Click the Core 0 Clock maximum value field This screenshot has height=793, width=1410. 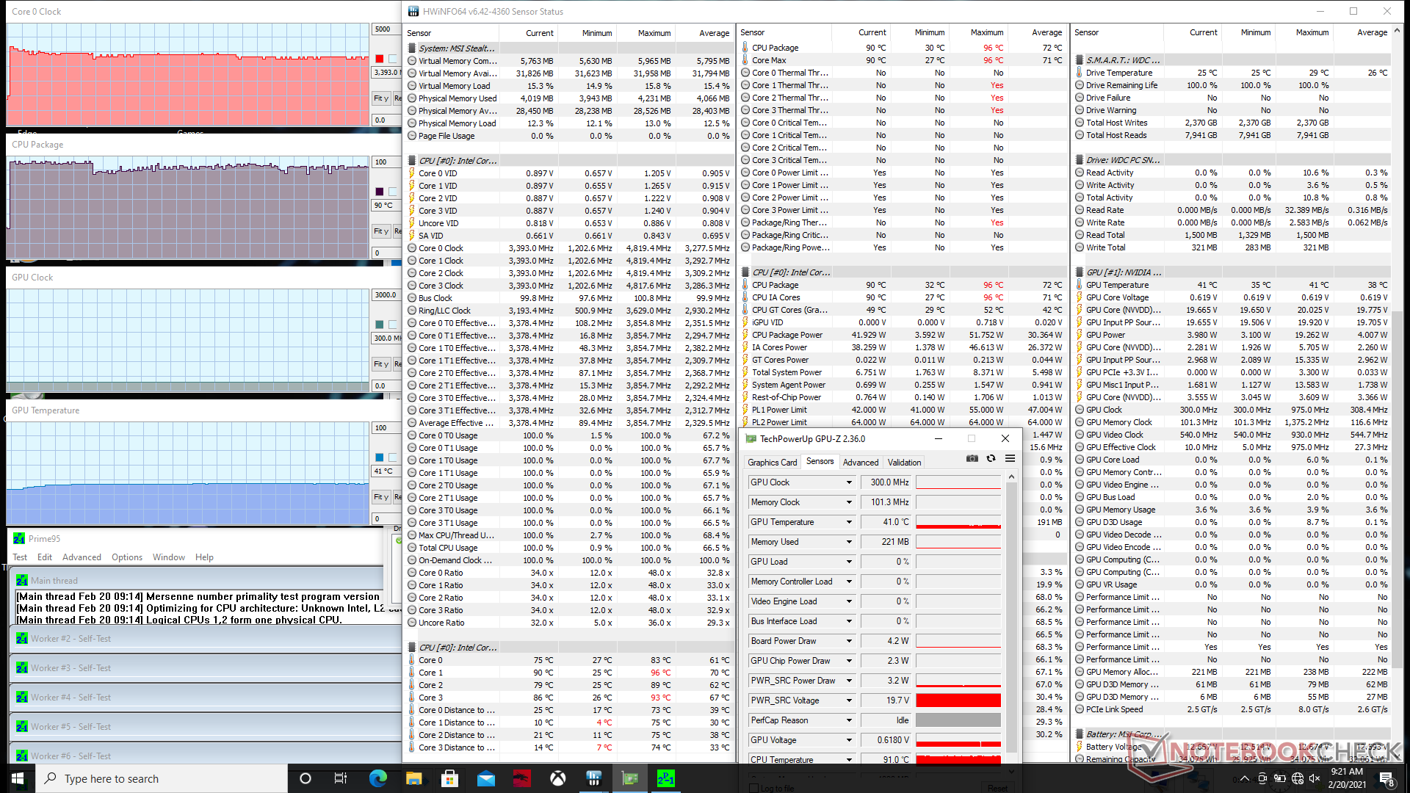click(384, 29)
